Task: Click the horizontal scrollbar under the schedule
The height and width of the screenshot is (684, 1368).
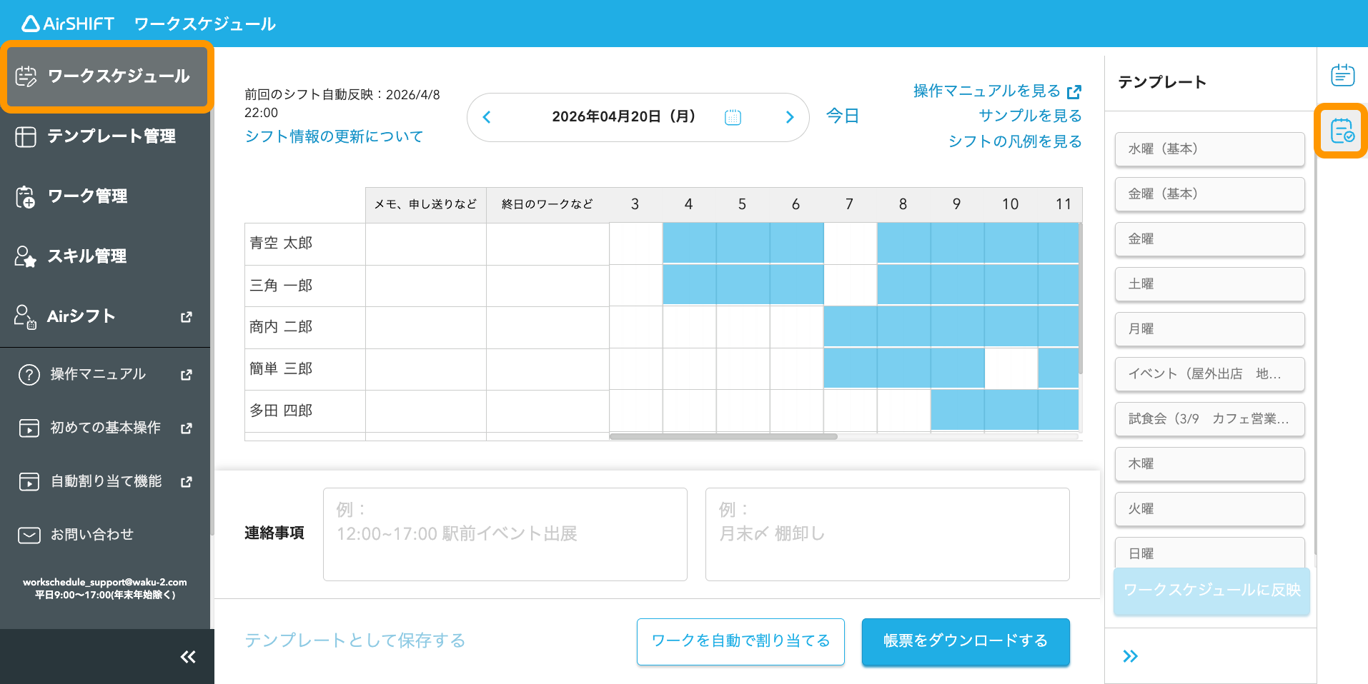Action: [x=723, y=436]
